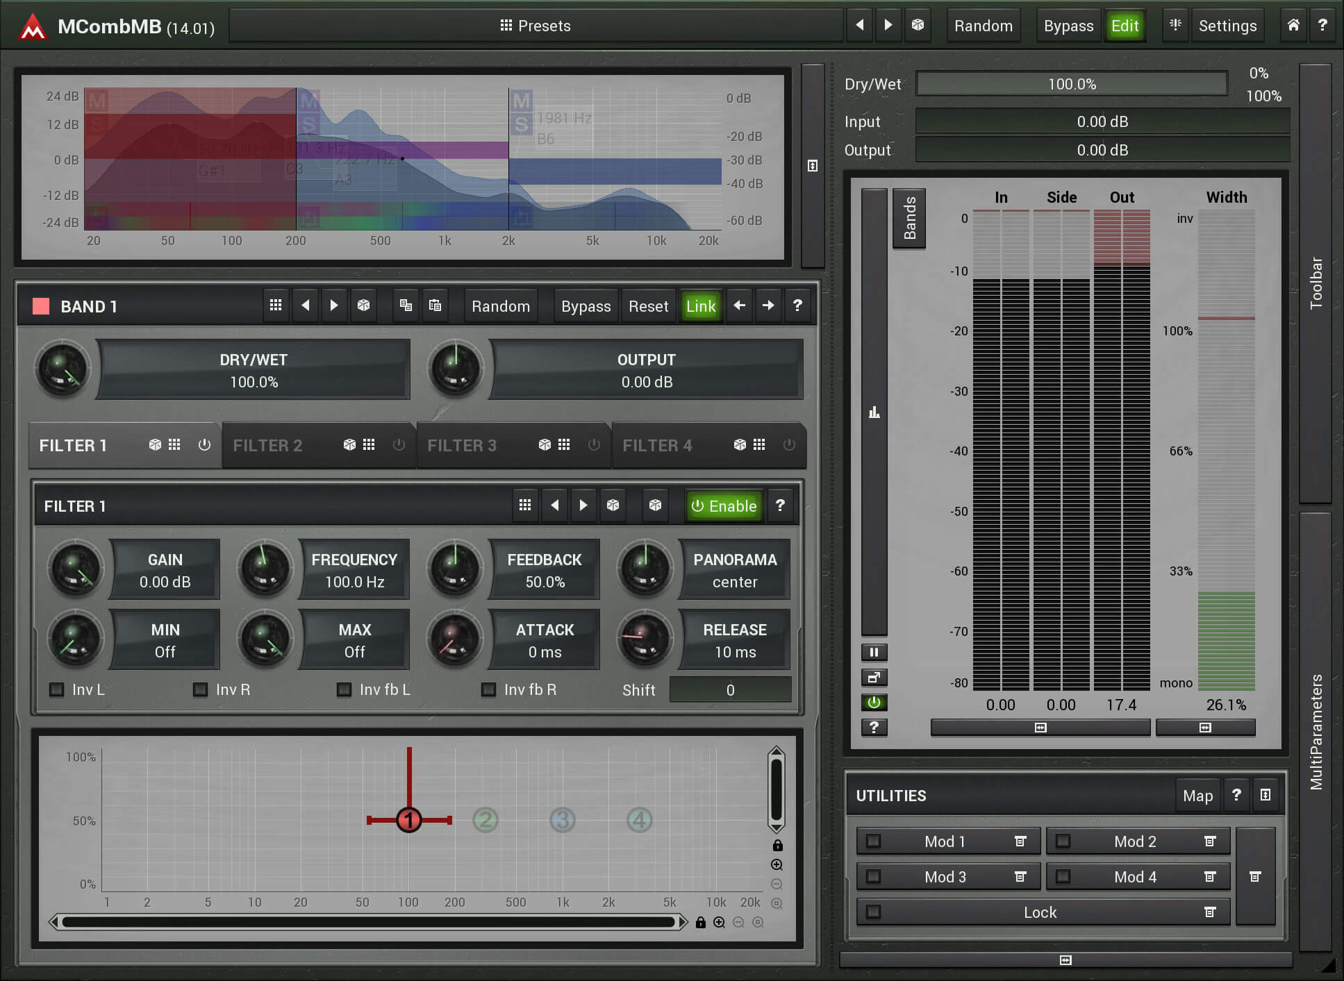Toggle the green Edit mode button
Image resolution: width=1344 pixels, height=981 pixels.
[1125, 26]
